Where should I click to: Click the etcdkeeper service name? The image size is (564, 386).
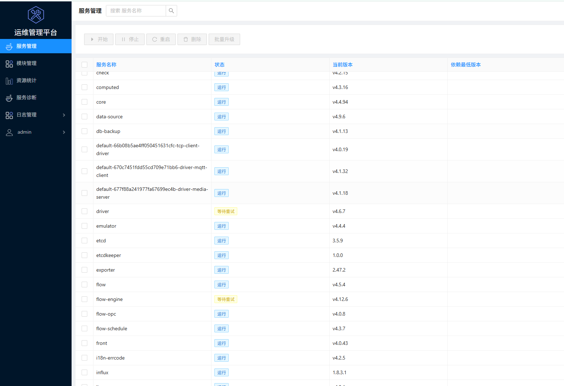click(109, 255)
